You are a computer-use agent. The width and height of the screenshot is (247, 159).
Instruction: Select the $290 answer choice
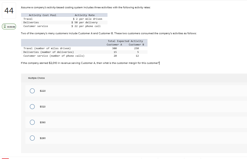32,138
